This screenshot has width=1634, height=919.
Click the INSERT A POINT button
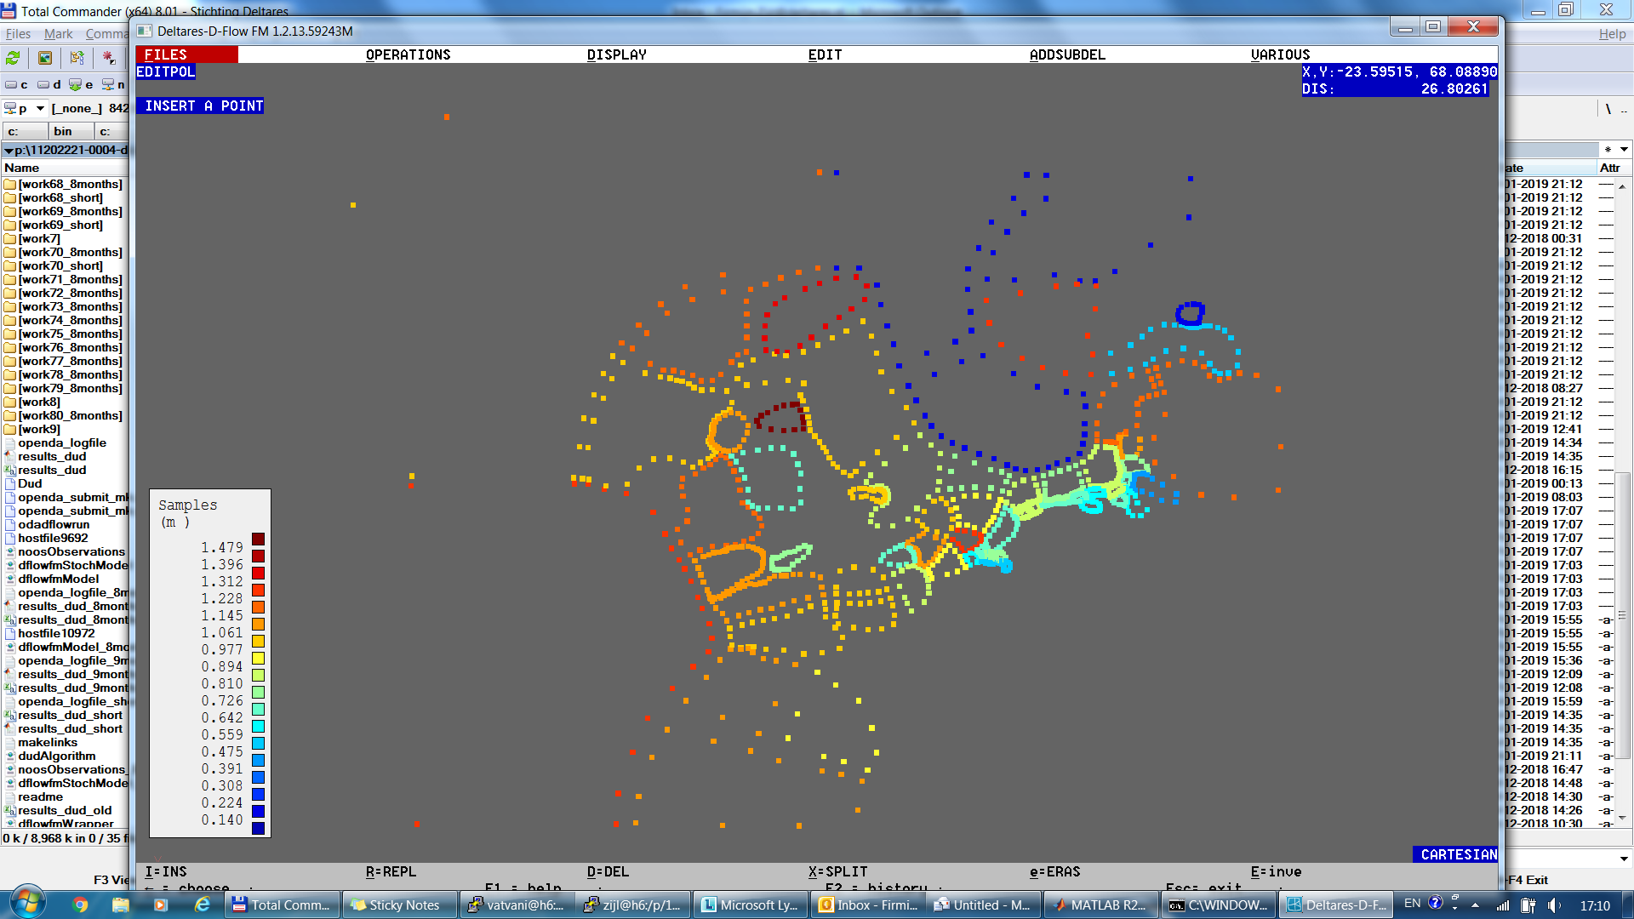(200, 106)
